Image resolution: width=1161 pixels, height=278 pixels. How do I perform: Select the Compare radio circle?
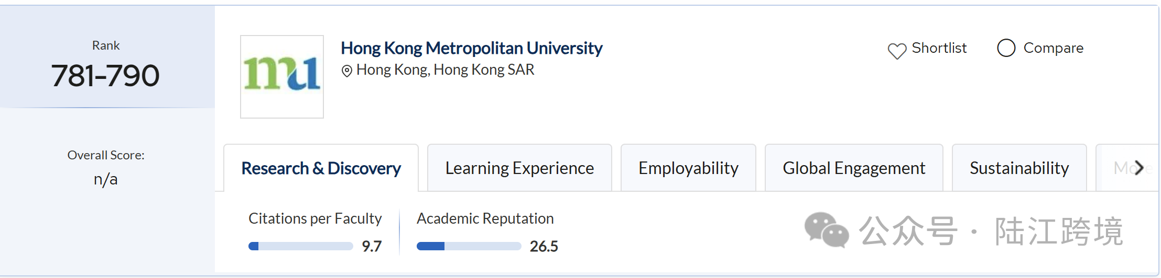[1006, 48]
